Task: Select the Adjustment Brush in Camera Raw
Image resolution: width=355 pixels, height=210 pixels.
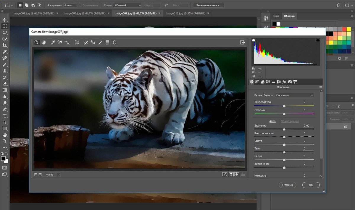Action: [x=100, y=43]
